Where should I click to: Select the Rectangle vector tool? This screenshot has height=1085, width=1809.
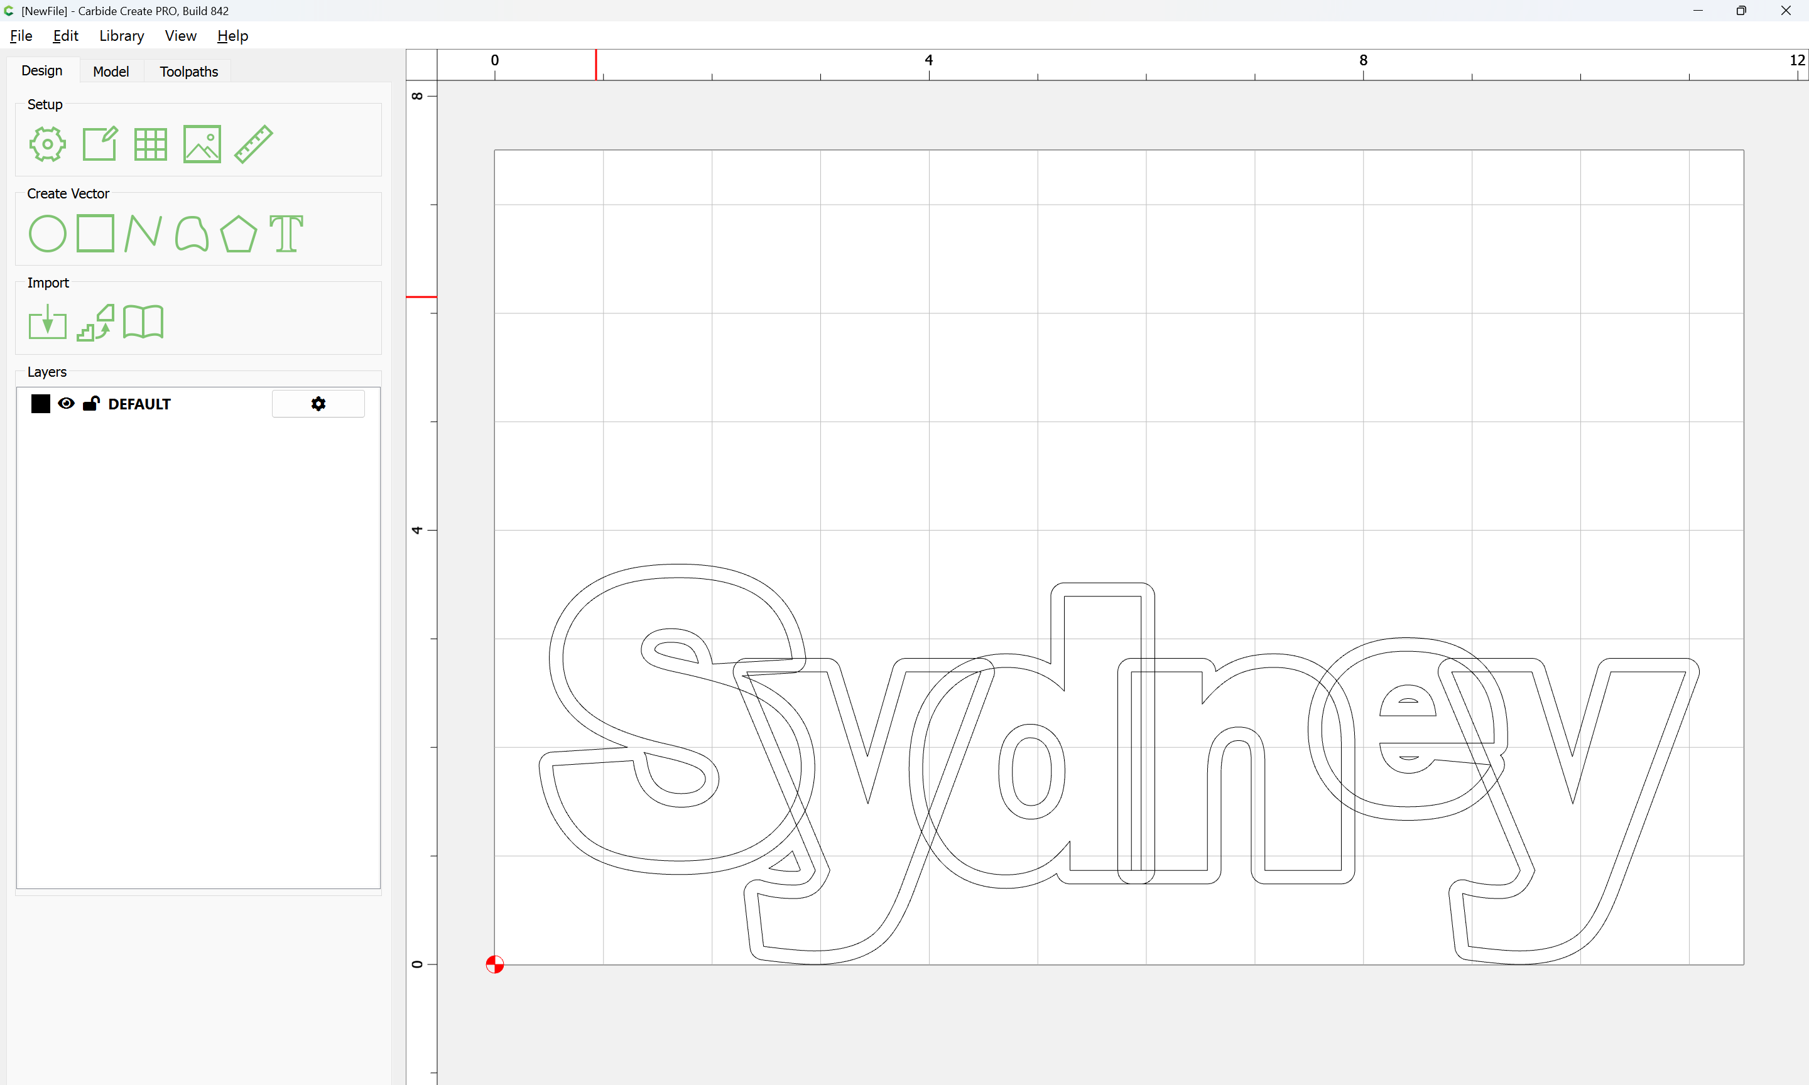click(x=95, y=234)
